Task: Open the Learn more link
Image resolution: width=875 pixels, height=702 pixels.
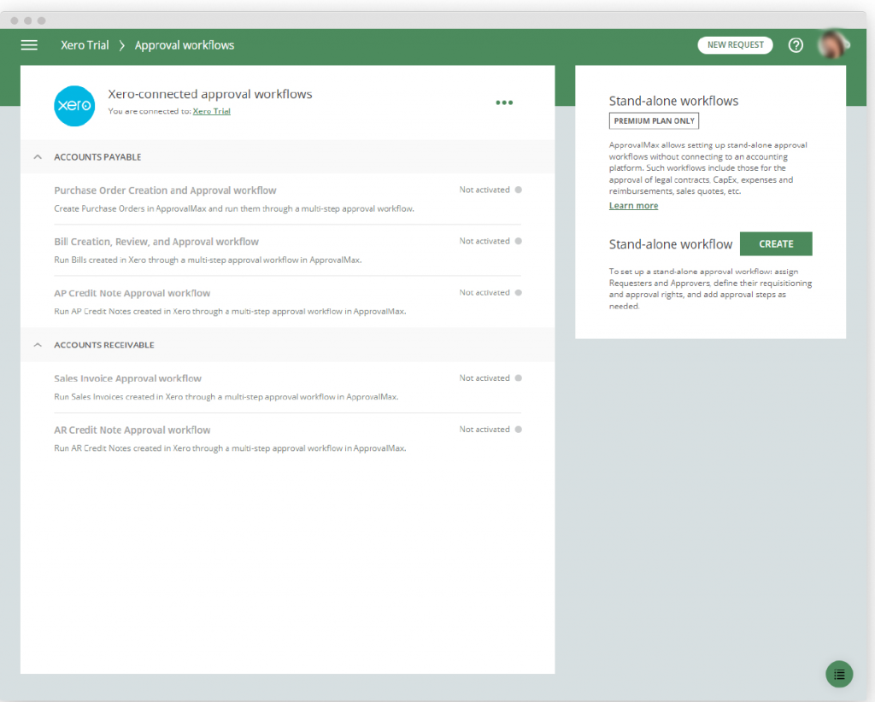Action: click(633, 205)
